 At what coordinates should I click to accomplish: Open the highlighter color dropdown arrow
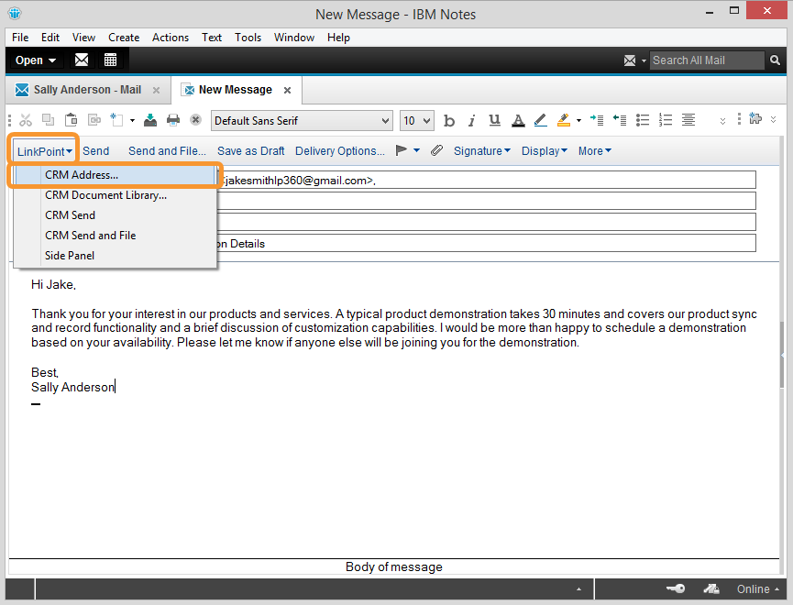579,120
